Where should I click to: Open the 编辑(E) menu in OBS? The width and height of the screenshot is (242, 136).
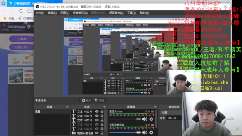click(52, 13)
